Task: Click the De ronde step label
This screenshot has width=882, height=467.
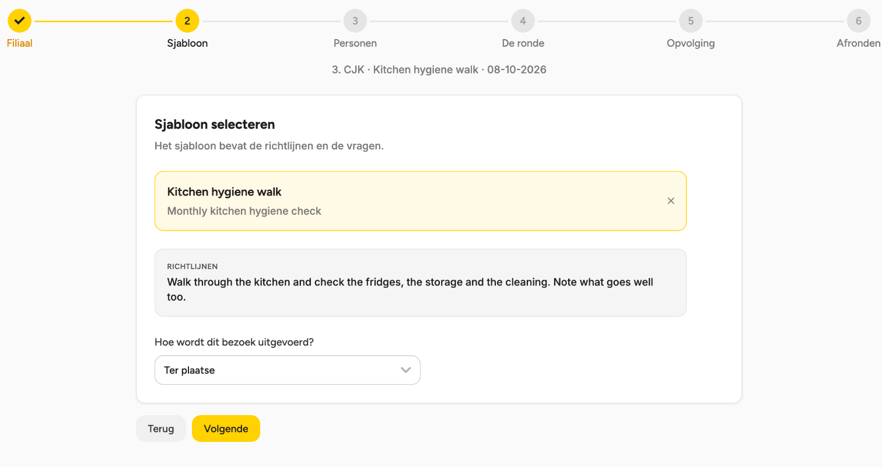Action: coord(523,43)
